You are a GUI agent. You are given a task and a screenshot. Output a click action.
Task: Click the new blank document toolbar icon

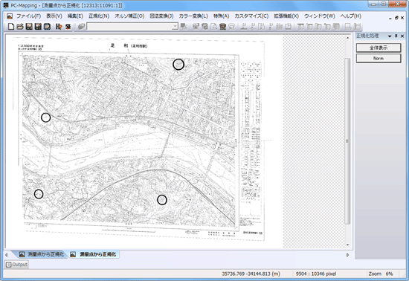pyautogui.click(x=11, y=27)
